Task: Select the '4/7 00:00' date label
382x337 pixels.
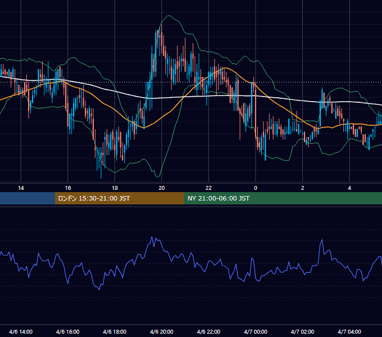Action: [x=256, y=331]
